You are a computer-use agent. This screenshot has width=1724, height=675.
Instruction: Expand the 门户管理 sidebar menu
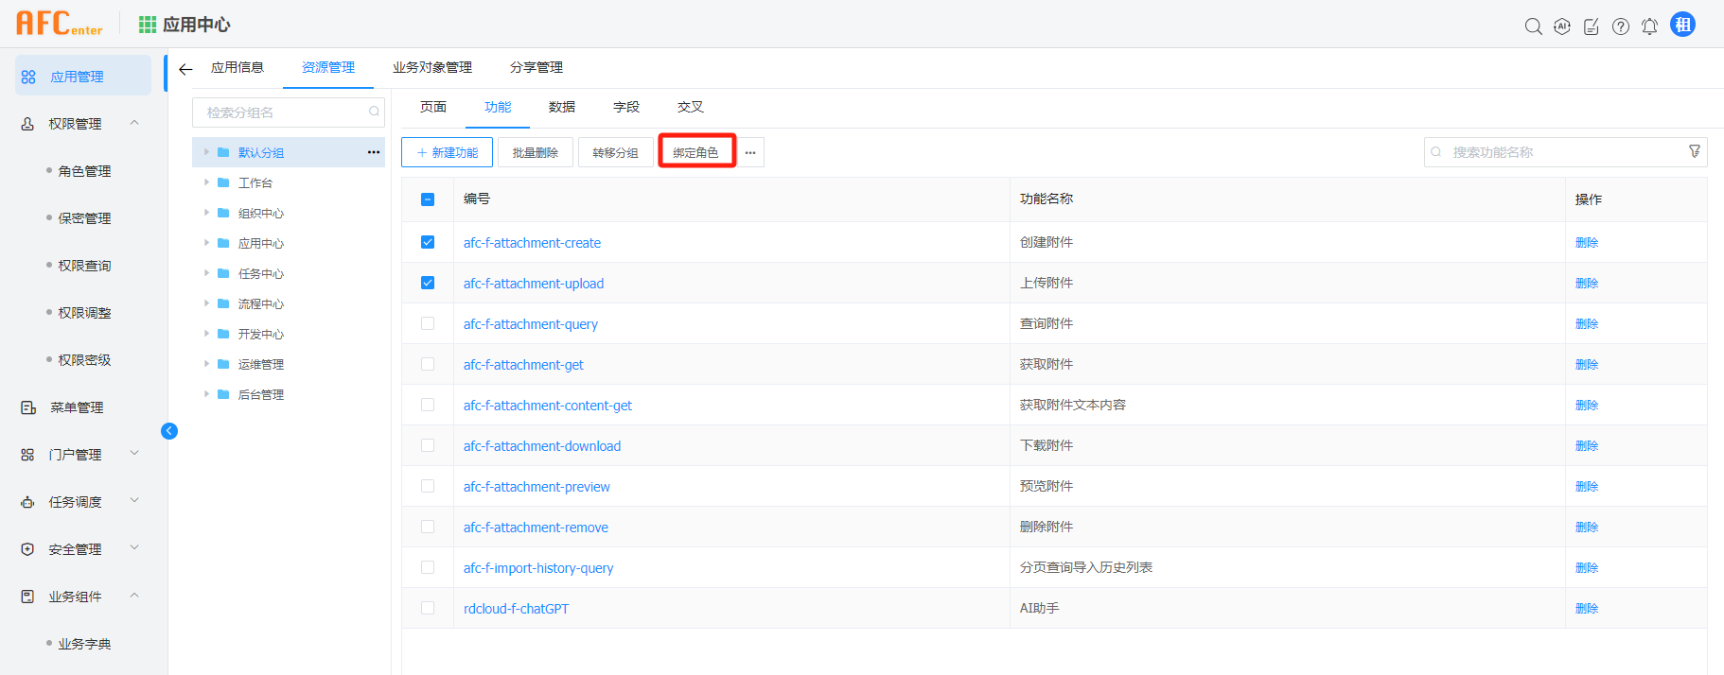pyautogui.click(x=134, y=454)
